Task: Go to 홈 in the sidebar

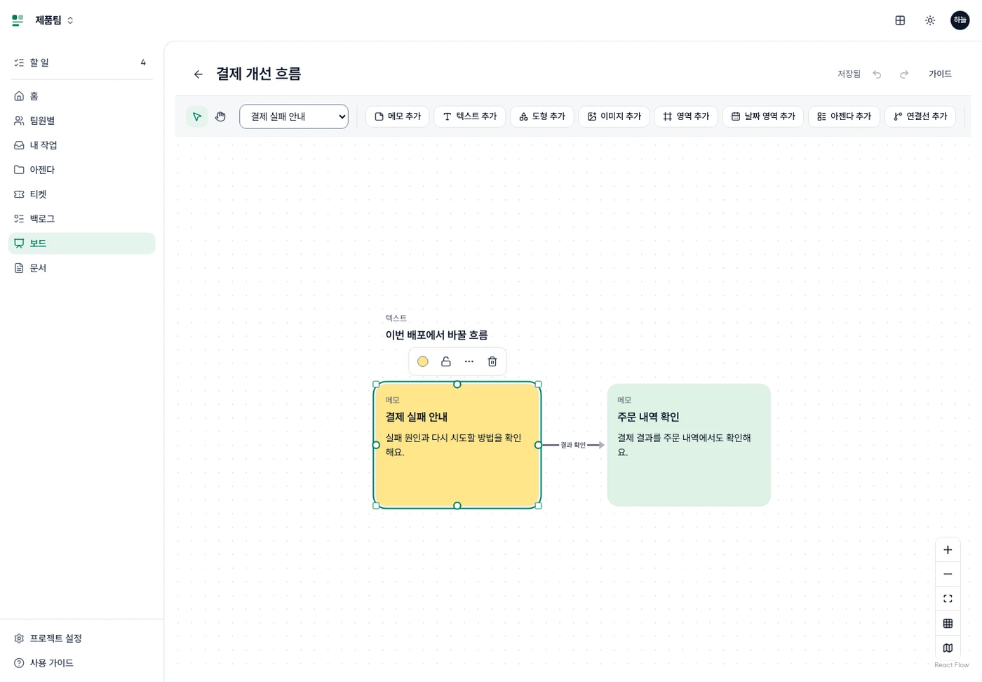Action: 81,96
